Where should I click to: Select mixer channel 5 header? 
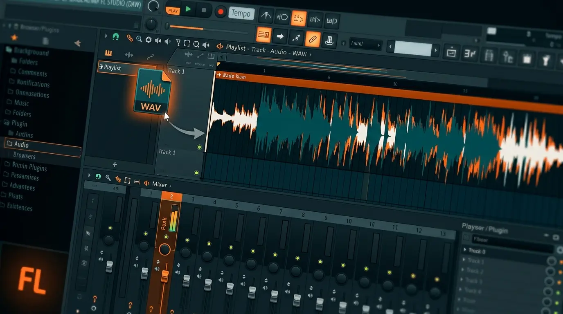tap(236, 205)
